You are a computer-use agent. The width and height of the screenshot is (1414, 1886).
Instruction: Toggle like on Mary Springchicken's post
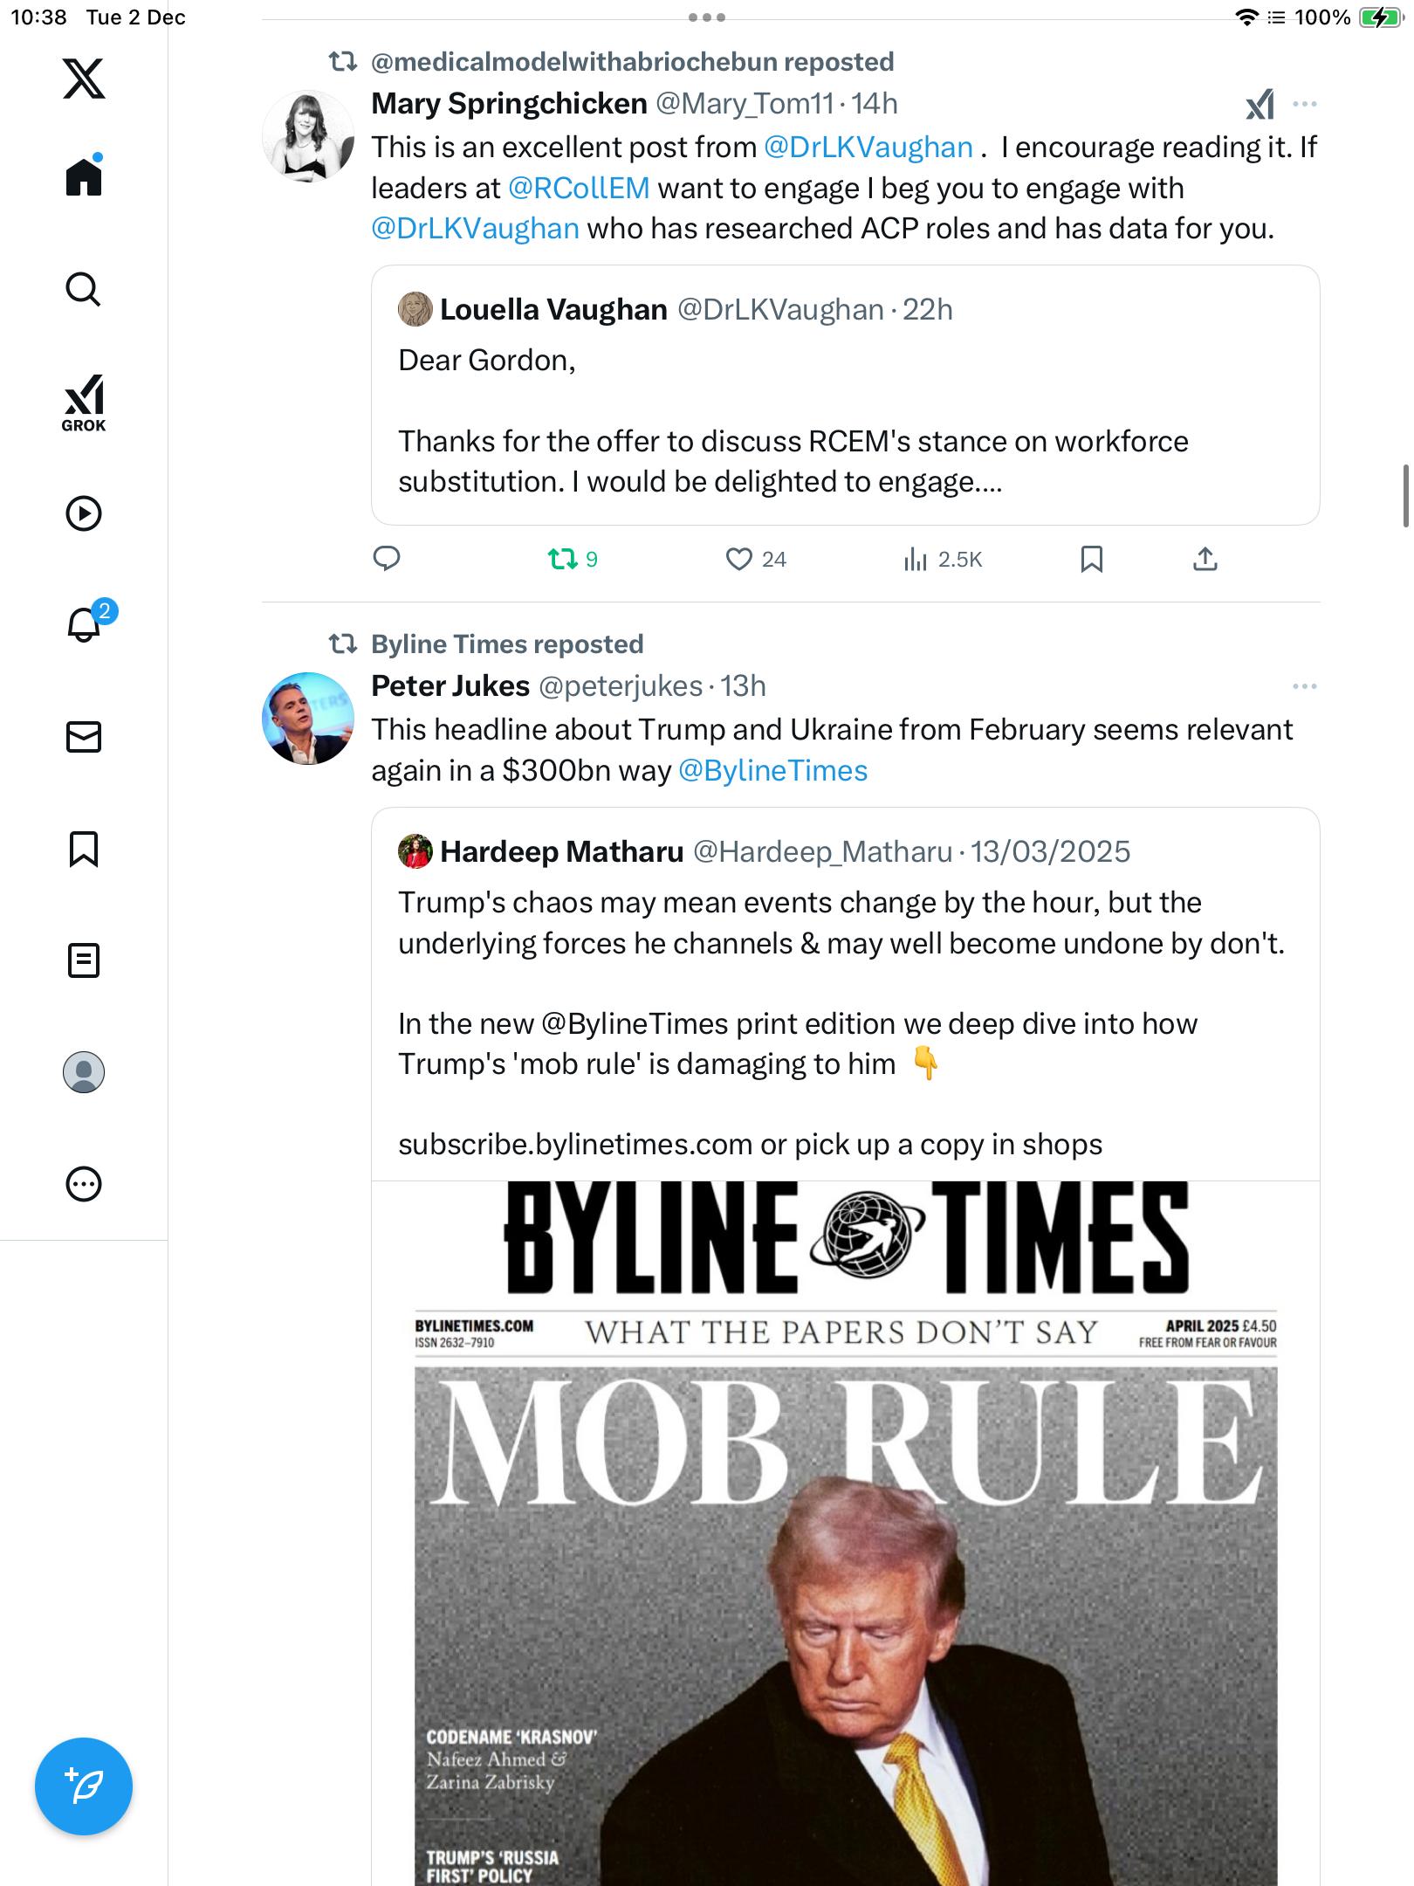pos(739,559)
